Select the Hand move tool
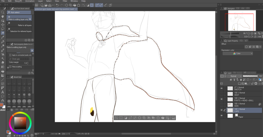Viewport: 263px width, 137px height. (3, 17)
